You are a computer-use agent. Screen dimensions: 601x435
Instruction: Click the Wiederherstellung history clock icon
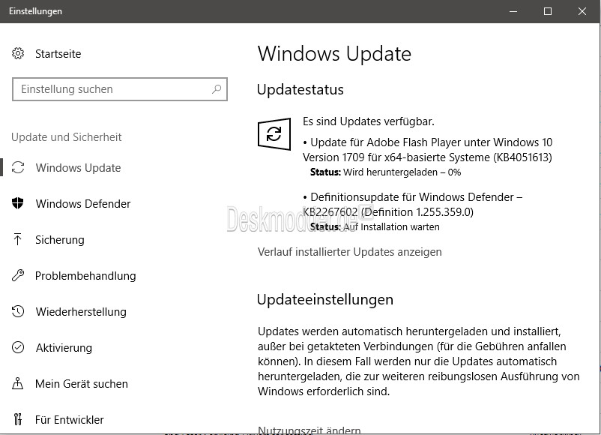coord(18,311)
